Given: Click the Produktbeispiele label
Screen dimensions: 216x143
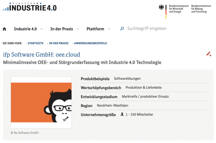Looking at the screenshot, I should pos(95,79).
